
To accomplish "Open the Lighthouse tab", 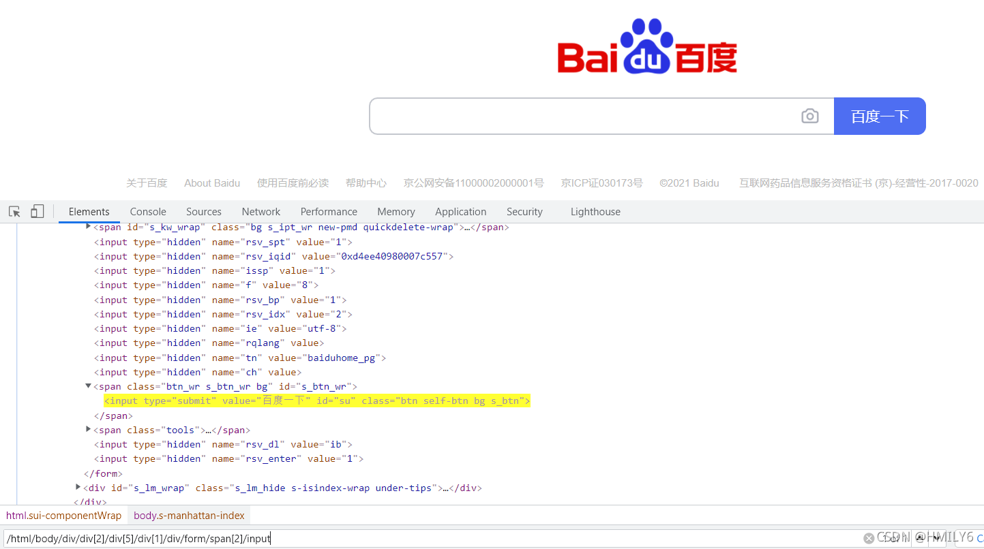I will [595, 211].
